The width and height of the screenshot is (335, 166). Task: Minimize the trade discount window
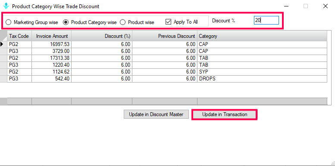286,6
